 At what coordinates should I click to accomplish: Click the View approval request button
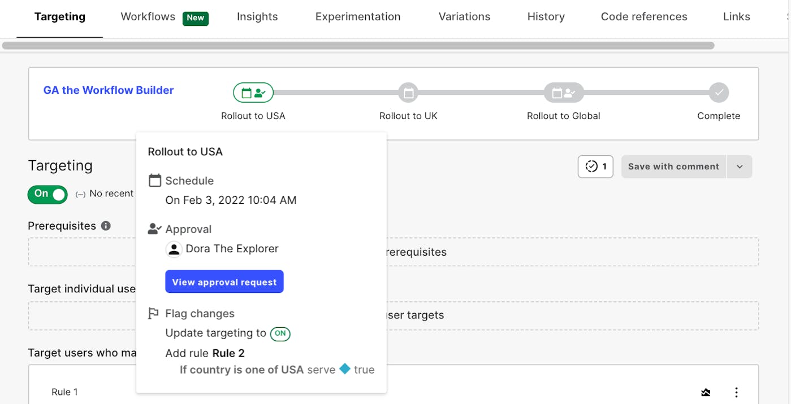coord(224,282)
